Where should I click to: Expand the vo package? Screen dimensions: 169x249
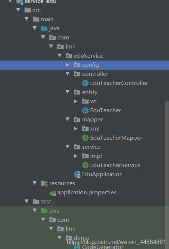point(76,101)
